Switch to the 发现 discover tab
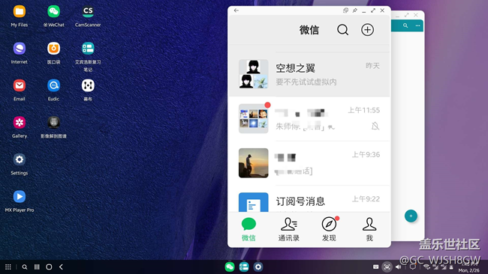 329,230
